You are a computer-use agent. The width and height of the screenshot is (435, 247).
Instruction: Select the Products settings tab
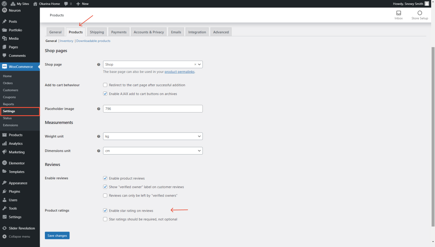tap(76, 32)
